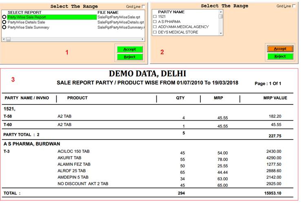Check the DEYS MEDICAL STORE checkbox

pyautogui.click(x=155, y=32)
